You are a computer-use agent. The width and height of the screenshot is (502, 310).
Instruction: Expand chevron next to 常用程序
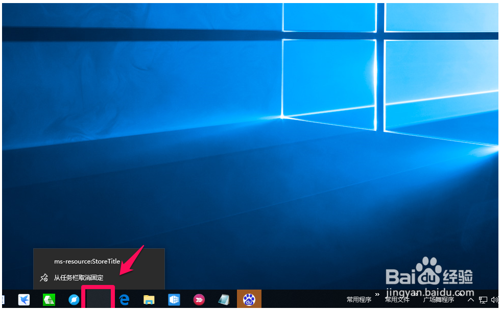(377, 294)
